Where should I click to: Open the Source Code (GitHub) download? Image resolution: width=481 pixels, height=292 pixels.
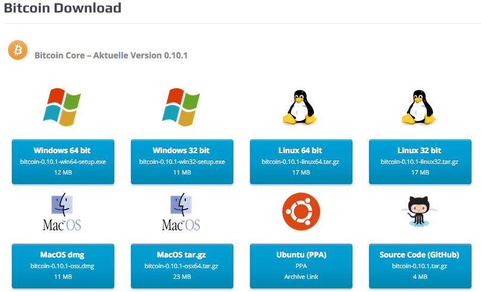[420, 266]
